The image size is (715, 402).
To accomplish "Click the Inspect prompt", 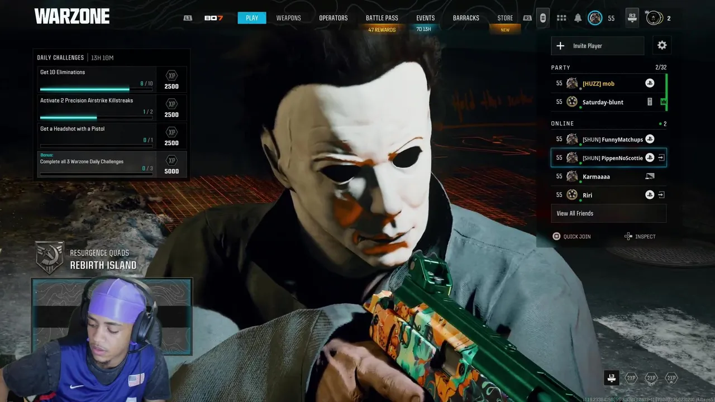I will point(640,236).
